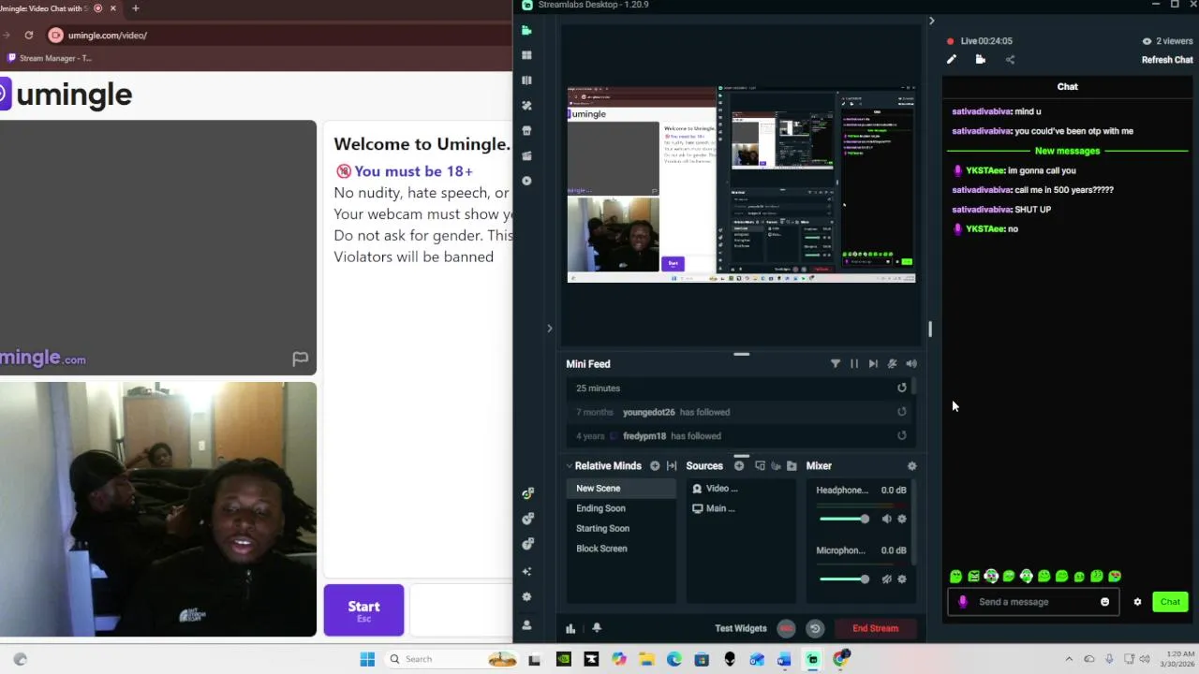Mute the Headphones mixer channel

pos(886,519)
